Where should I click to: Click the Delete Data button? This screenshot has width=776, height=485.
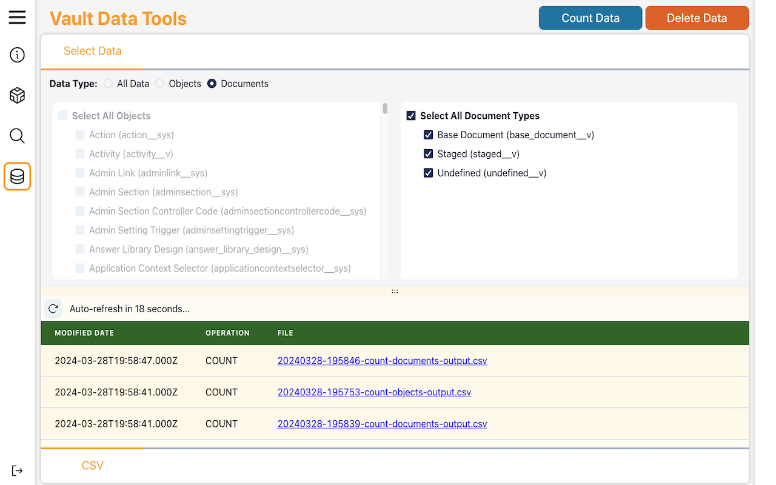click(x=697, y=18)
